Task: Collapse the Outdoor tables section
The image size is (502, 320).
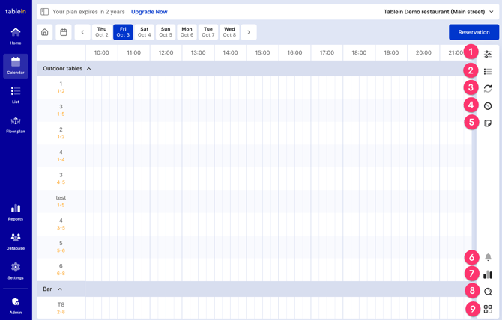Action: (x=89, y=69)
